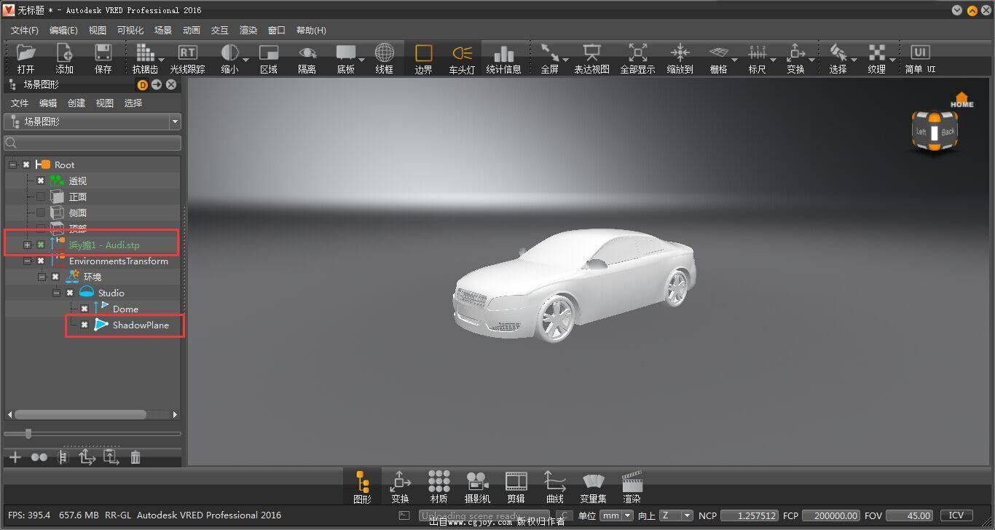Enable the checkbox next to 侧面 node

point(41,213)
